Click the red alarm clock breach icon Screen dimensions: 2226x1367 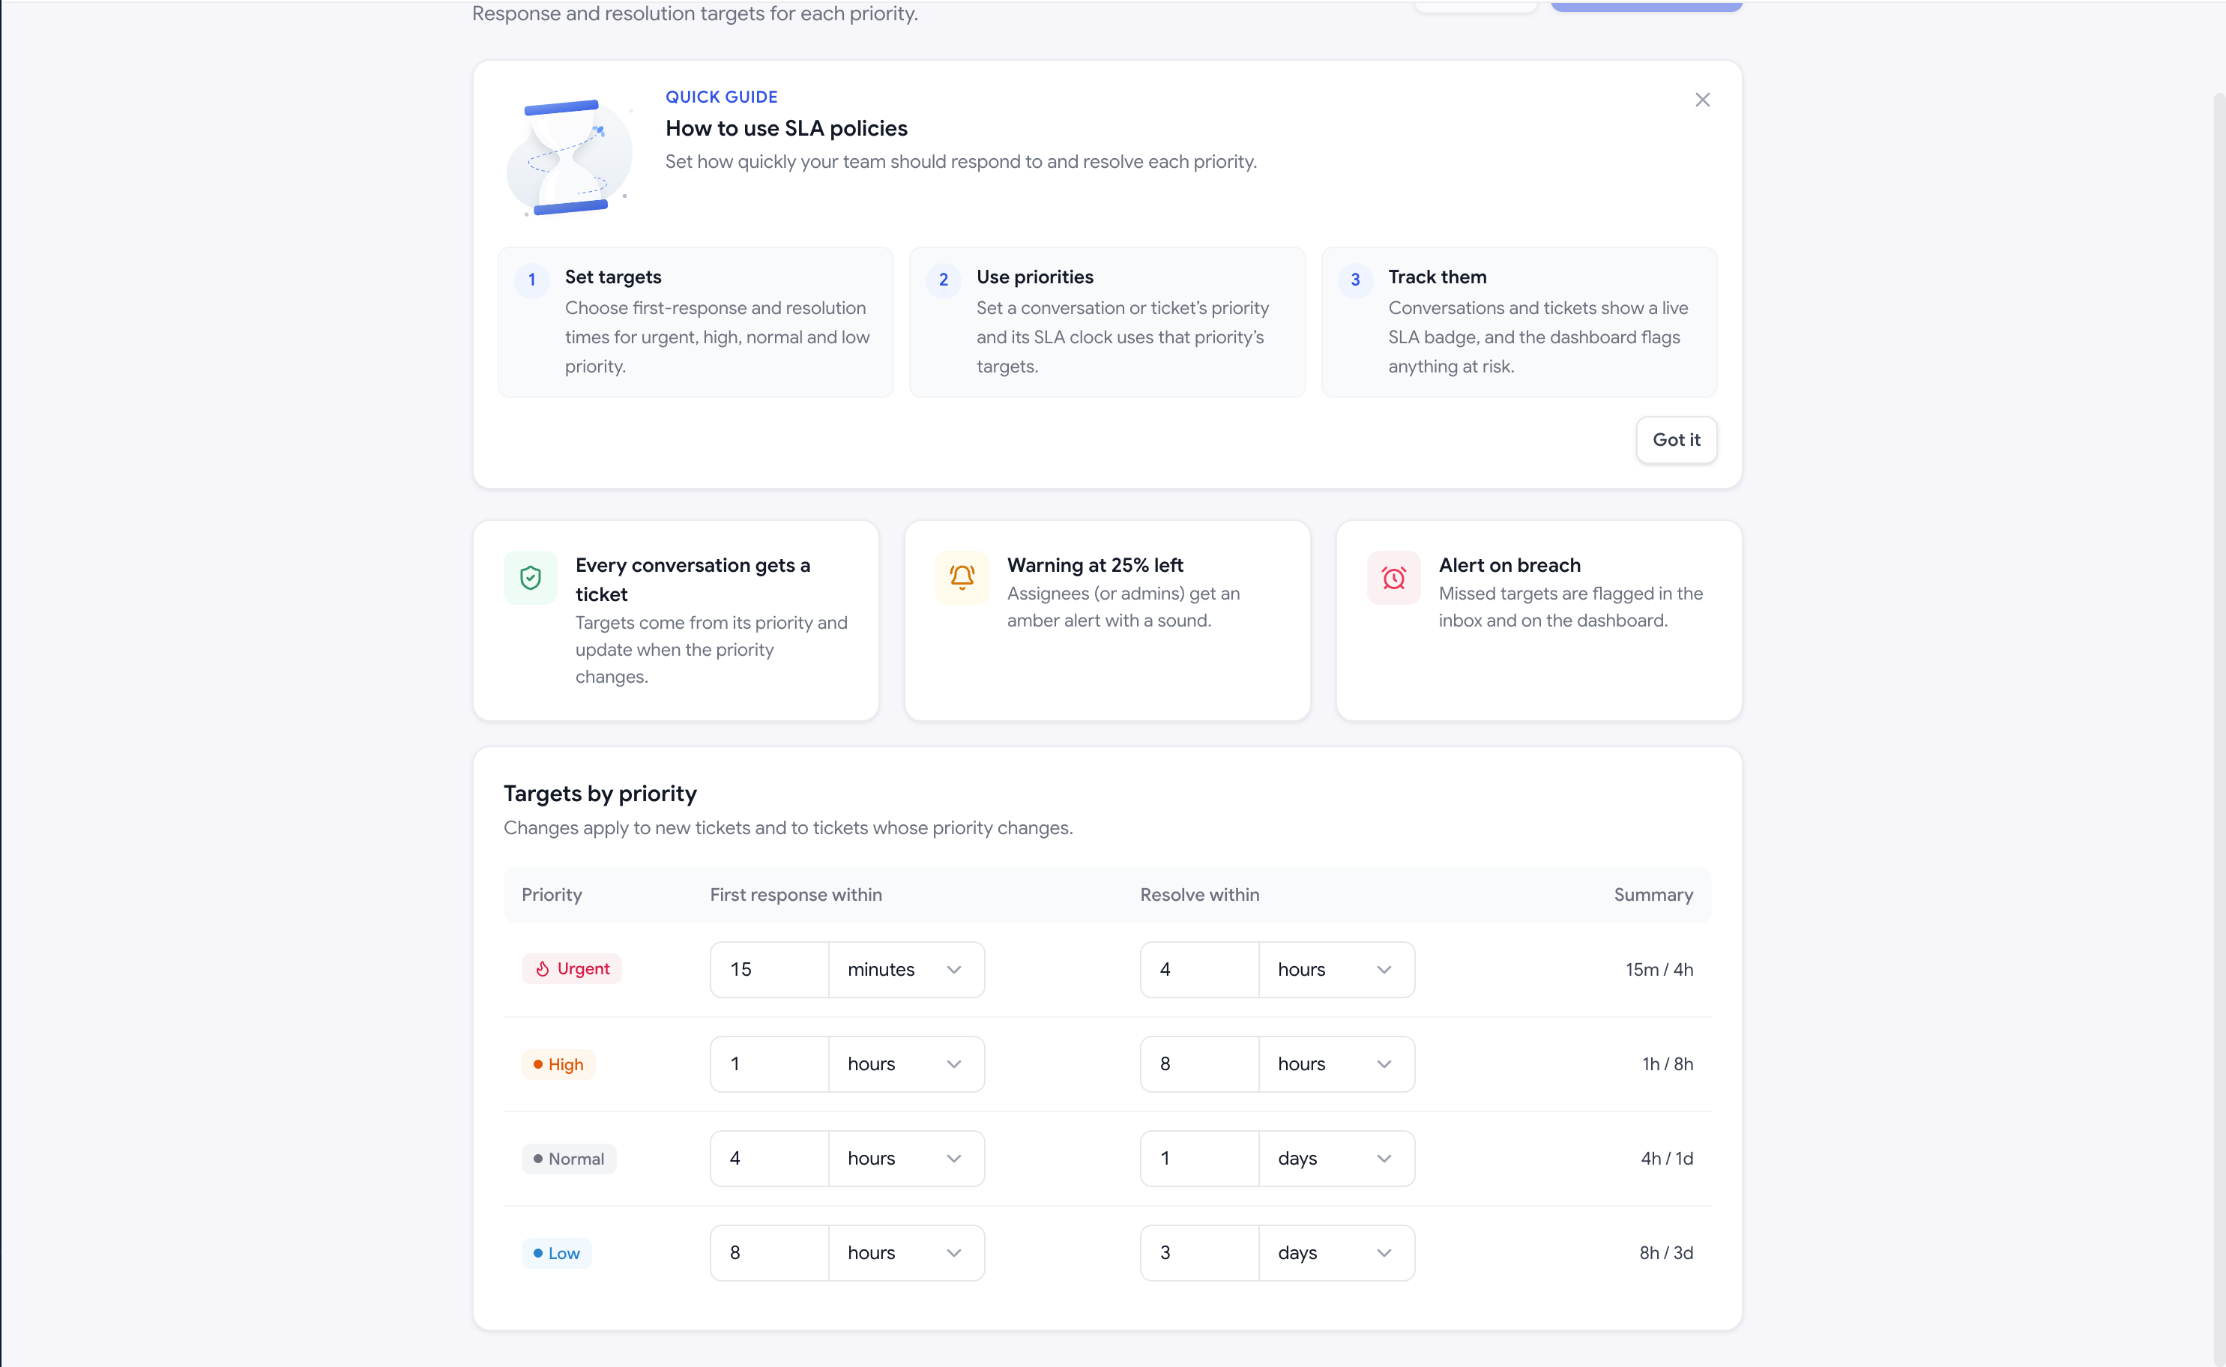click(x=1393, y=578)
